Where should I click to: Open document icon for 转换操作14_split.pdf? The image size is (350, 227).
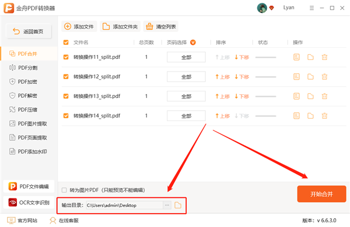[296, 116]
